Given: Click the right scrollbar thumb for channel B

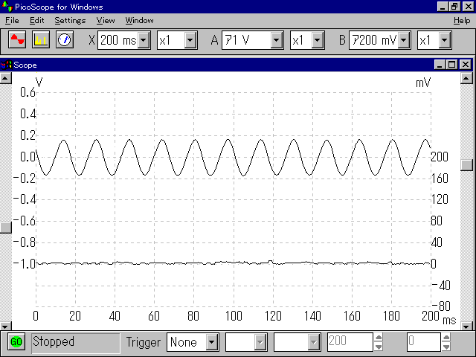Looking at the screenshot, I should pyautogui.click(x=466, y=165).
